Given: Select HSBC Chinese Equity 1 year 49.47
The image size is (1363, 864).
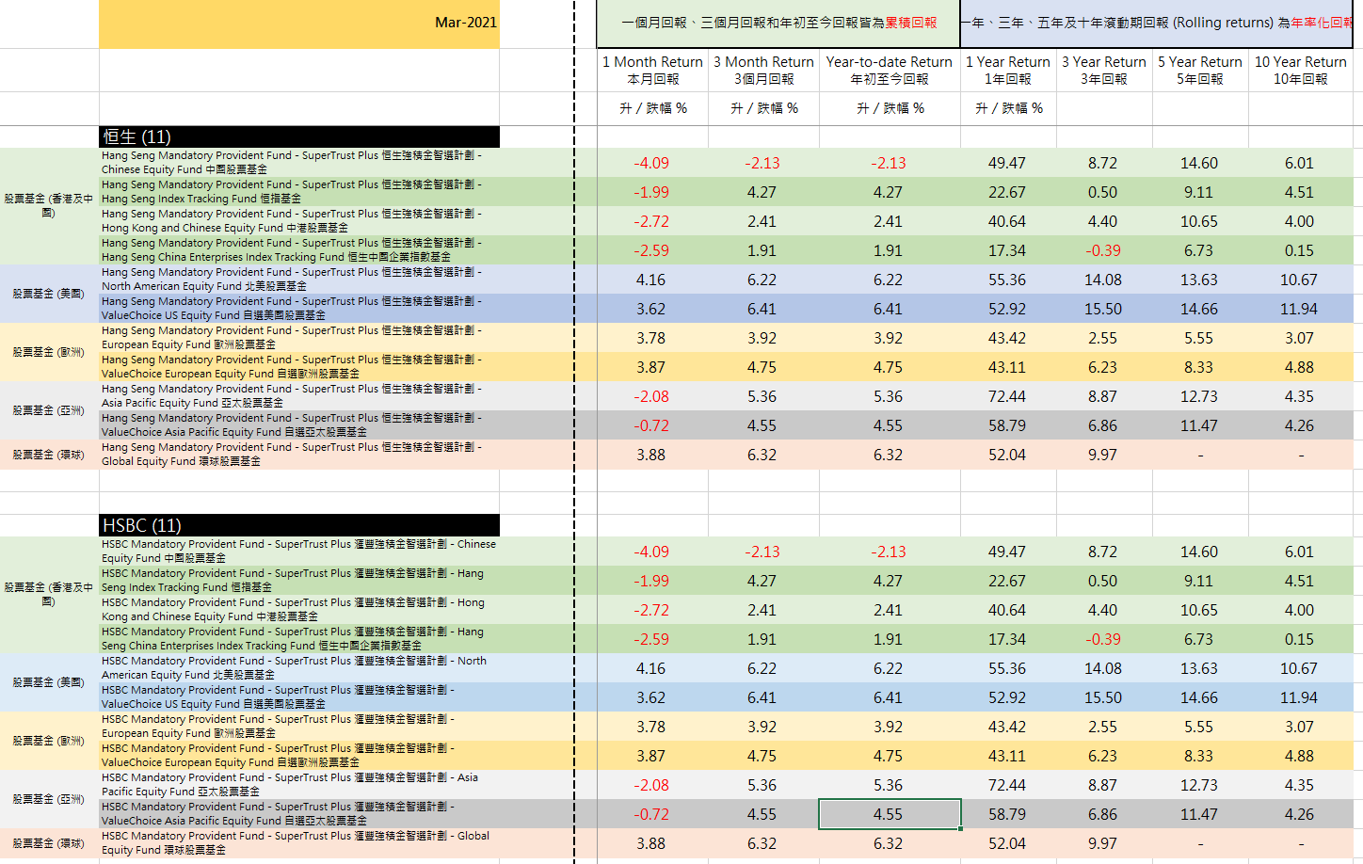Looking at the screenshot, I should pyautogui.click(x=1008, y=552).
